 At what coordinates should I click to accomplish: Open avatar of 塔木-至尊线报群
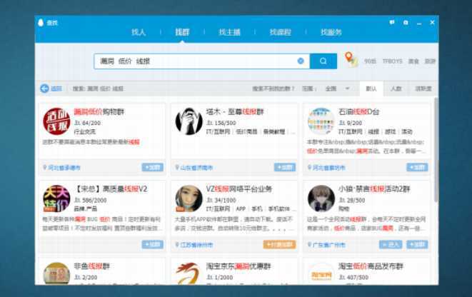click(x=189, y=121)
